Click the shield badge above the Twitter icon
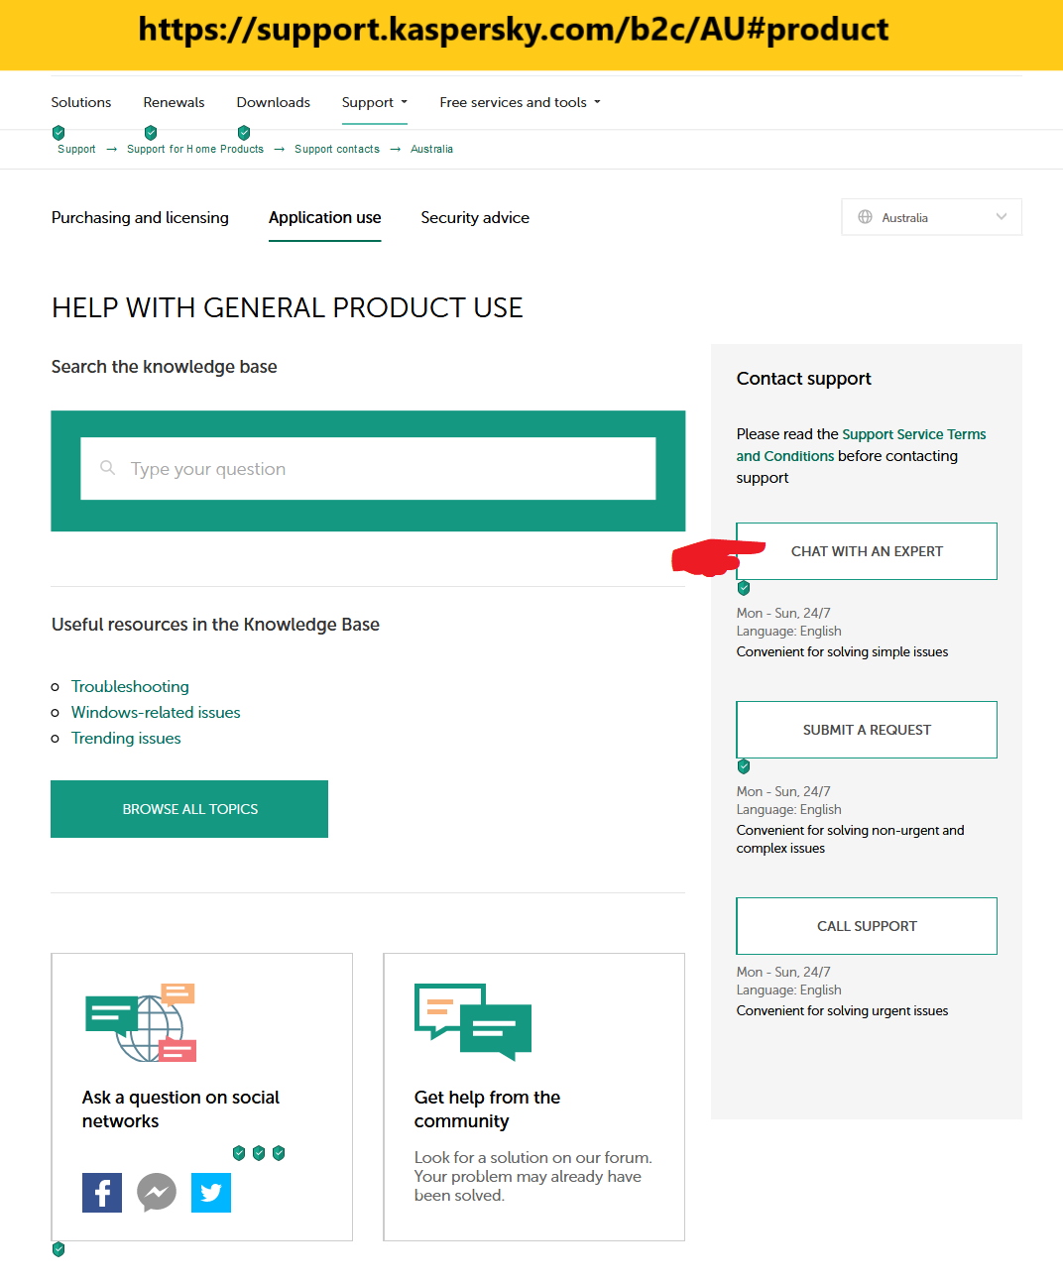Screen dimensions: 1063x1282 coord(279,1152)
